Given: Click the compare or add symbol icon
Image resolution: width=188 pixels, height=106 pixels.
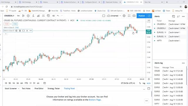Looking at the screenshot, I should point(28,16).
